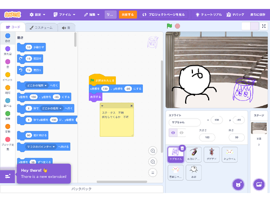Stop the project with red stop button
270x202 pixels.
pos(177,26)
